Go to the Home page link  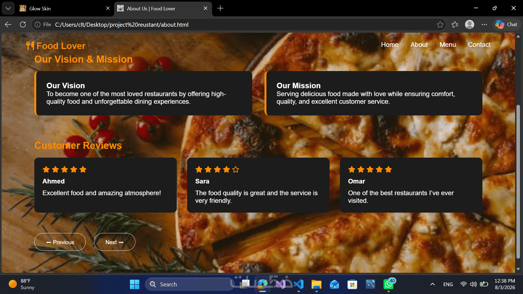click(x=390, y=45)
